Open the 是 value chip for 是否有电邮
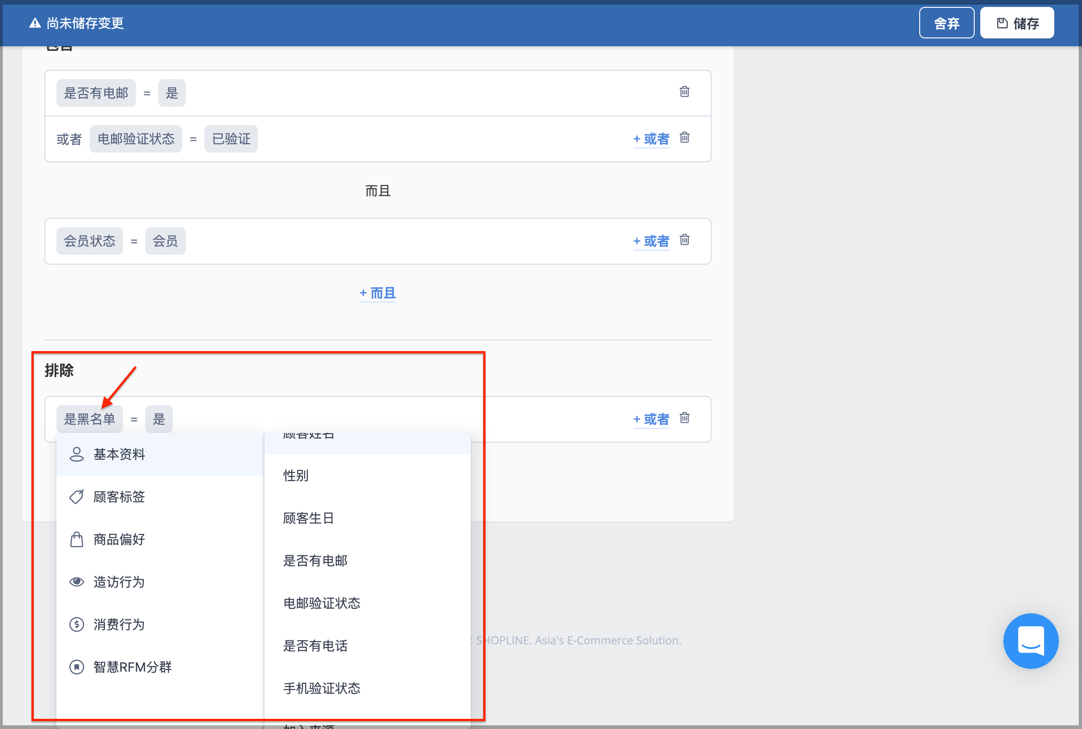Viewport: 1082px width, 729px height. (172, 93)
